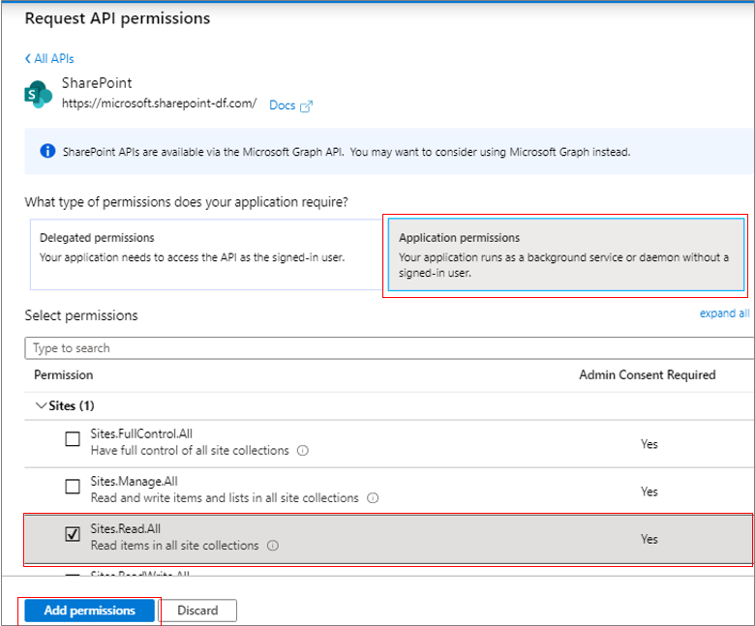This screenshot has height=626, width=755.
Task: Go back to All APIs link
Action: [x=54, y=59]
